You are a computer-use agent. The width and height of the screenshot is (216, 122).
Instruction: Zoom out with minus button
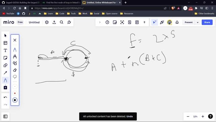tap(188, 117)
